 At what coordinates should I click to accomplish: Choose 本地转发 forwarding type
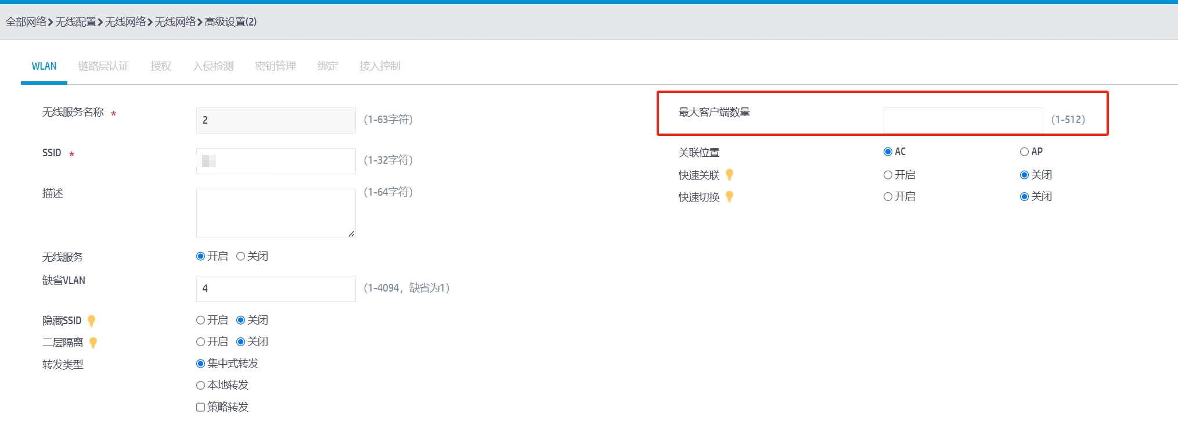(x=200, y=385)
